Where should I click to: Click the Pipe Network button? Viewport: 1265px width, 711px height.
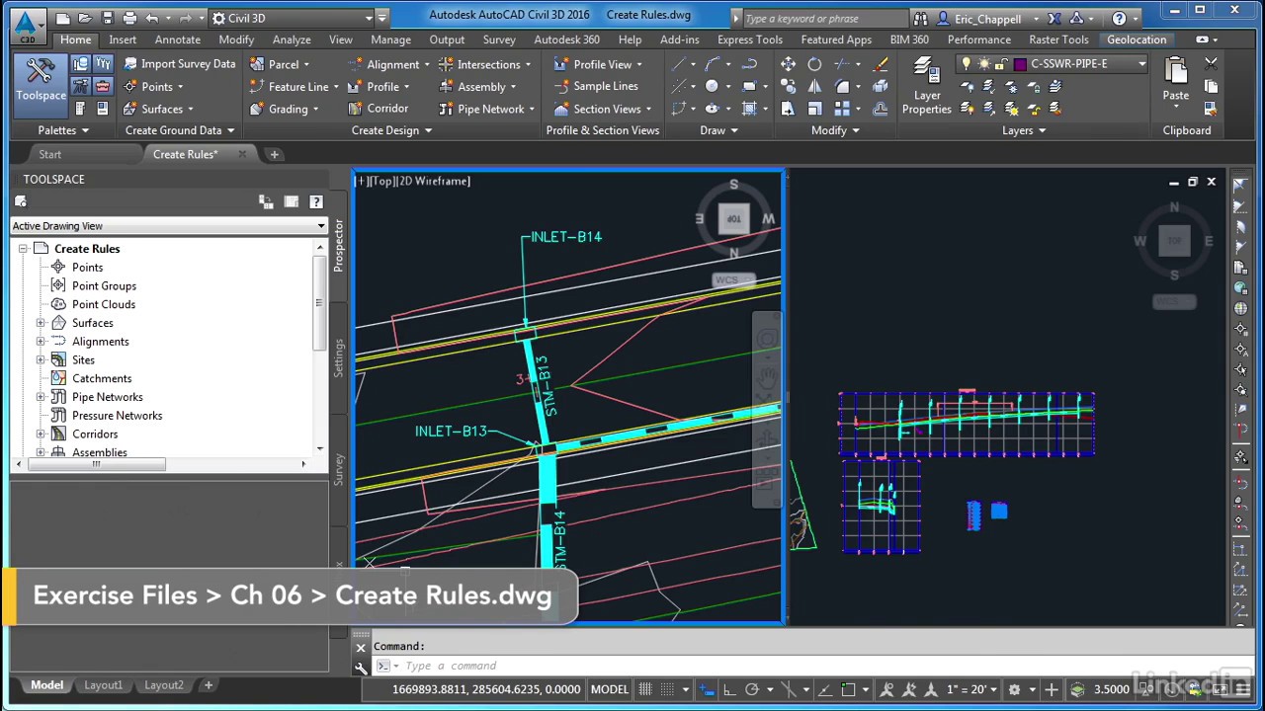(x=487, y=109)
